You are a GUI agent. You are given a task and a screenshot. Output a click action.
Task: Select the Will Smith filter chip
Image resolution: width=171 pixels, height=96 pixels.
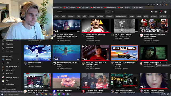100,17
